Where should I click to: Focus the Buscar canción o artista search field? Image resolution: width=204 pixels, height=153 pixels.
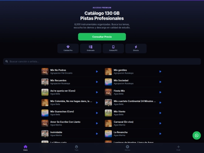tap(102, 62)
